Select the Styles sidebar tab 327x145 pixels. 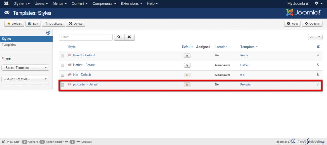click(26, 39)
